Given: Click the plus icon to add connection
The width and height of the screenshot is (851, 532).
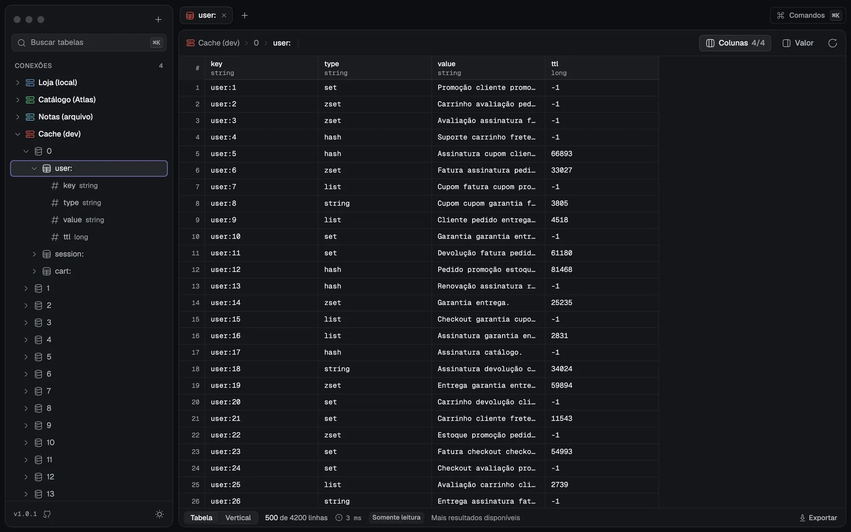Looking at the screenshot, I should (x=158, y=20).
